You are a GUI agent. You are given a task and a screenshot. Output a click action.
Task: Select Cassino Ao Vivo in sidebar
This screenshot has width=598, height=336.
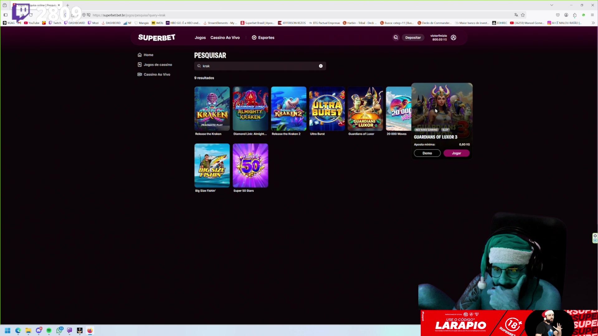pyautogui.click(x=157, y=74)
